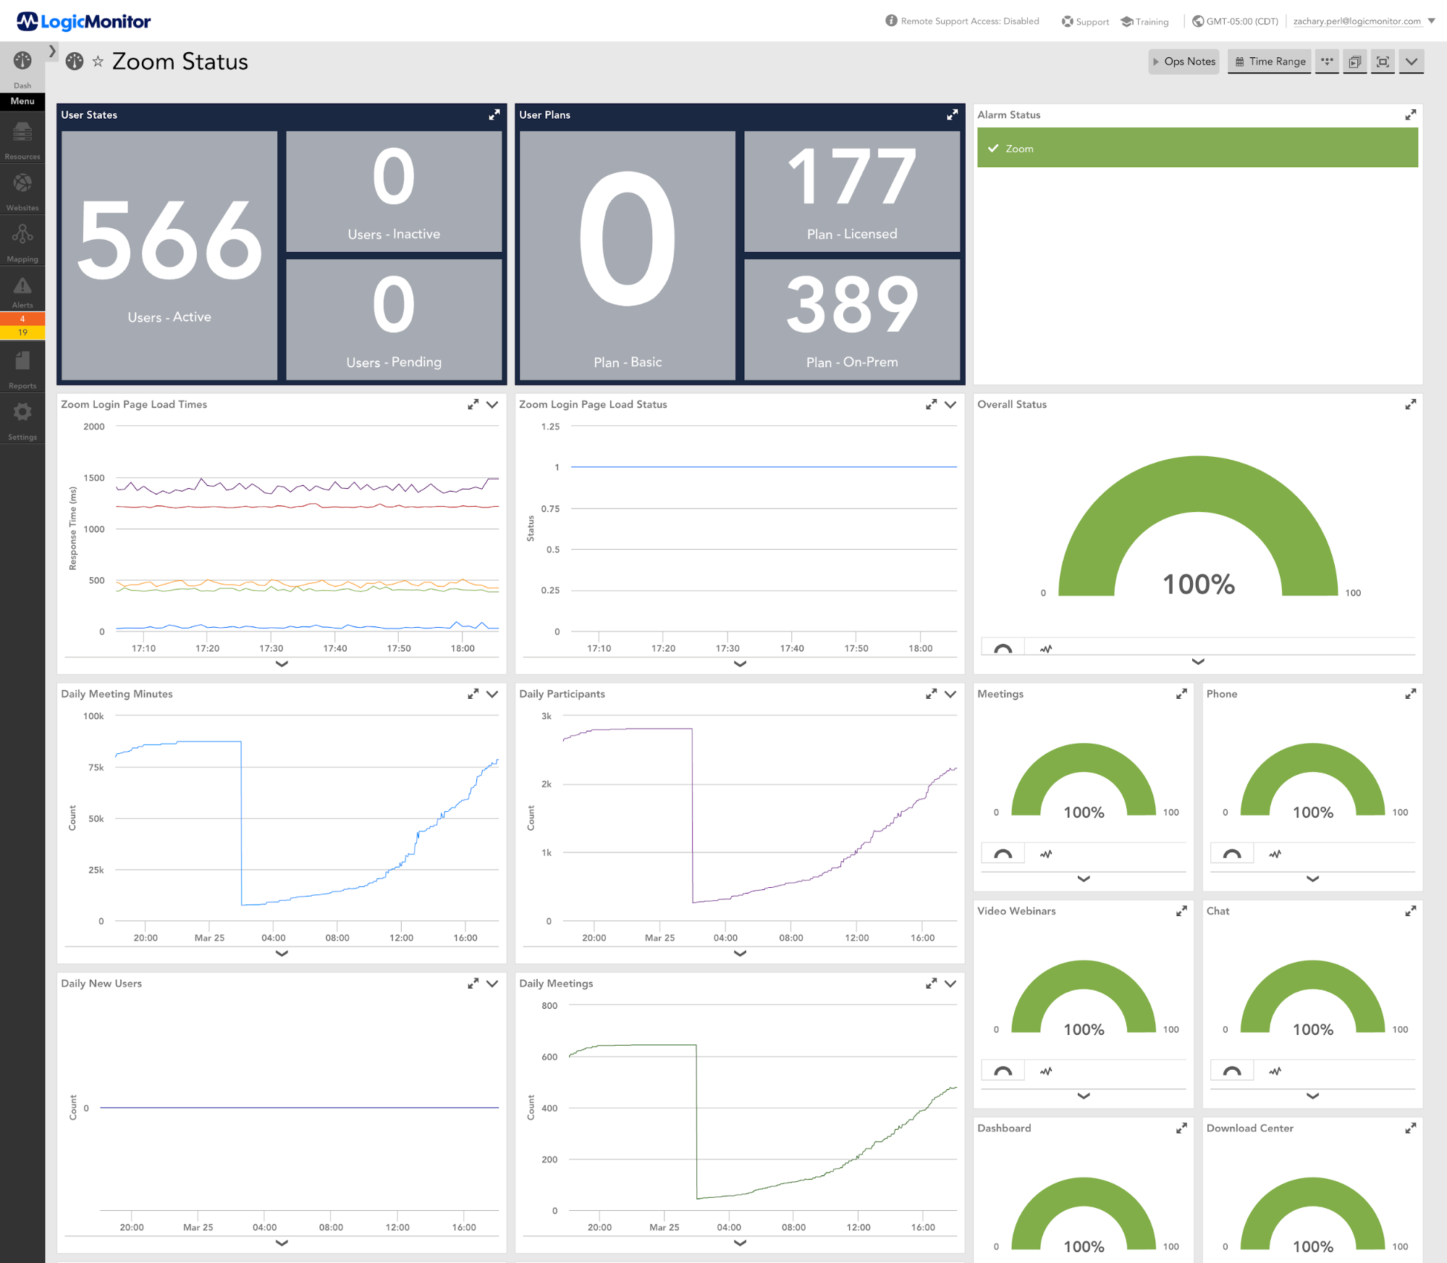Click the 177 Plan - Licensed tile
The image size is (1447, 1263).
[x=852, y=191]
